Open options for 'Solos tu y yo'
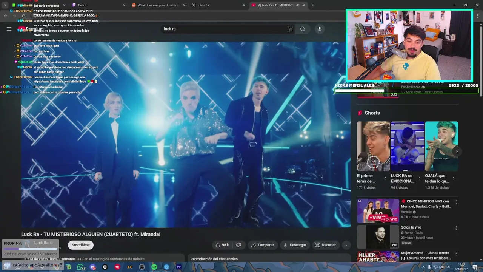 click(456, 228)
